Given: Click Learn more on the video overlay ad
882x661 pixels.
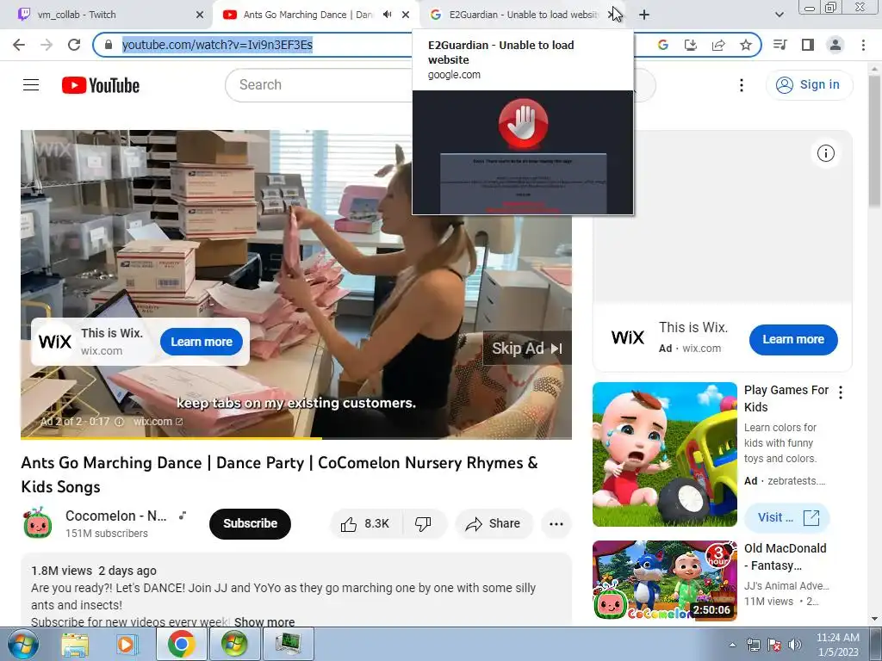Looking at the screenshot, I should pos(202,342).
